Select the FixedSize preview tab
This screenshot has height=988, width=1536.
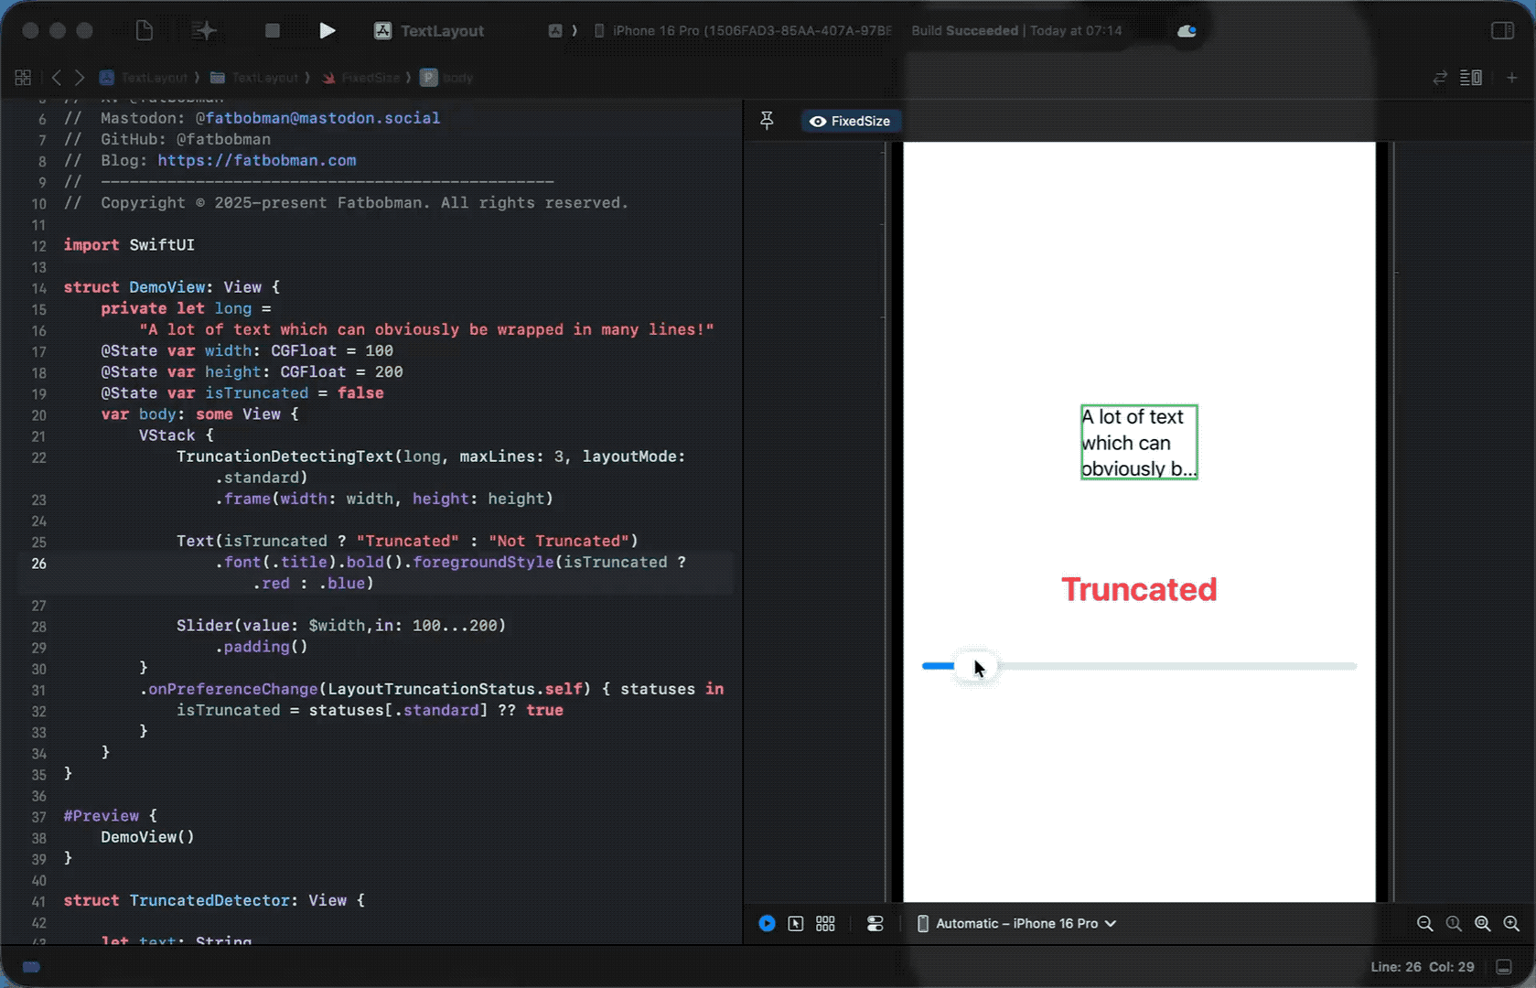coord(850,121)
